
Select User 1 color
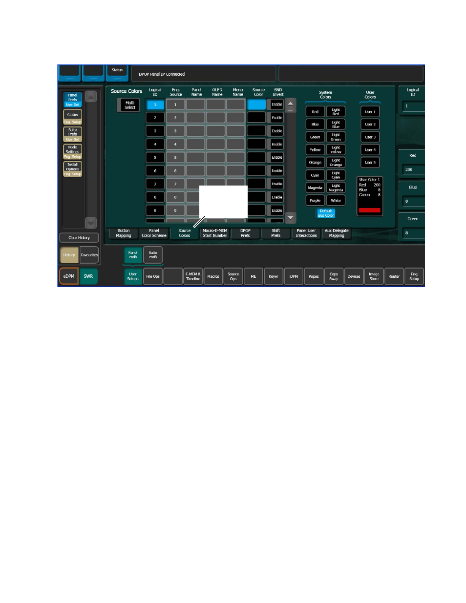(x=370, y=112)
